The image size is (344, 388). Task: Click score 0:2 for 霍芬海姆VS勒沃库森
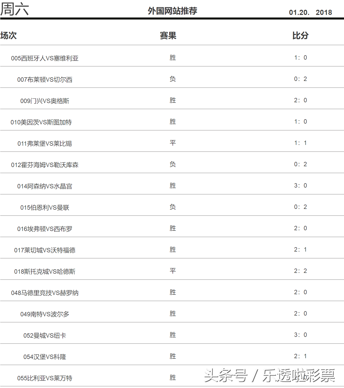pos(301,164)
